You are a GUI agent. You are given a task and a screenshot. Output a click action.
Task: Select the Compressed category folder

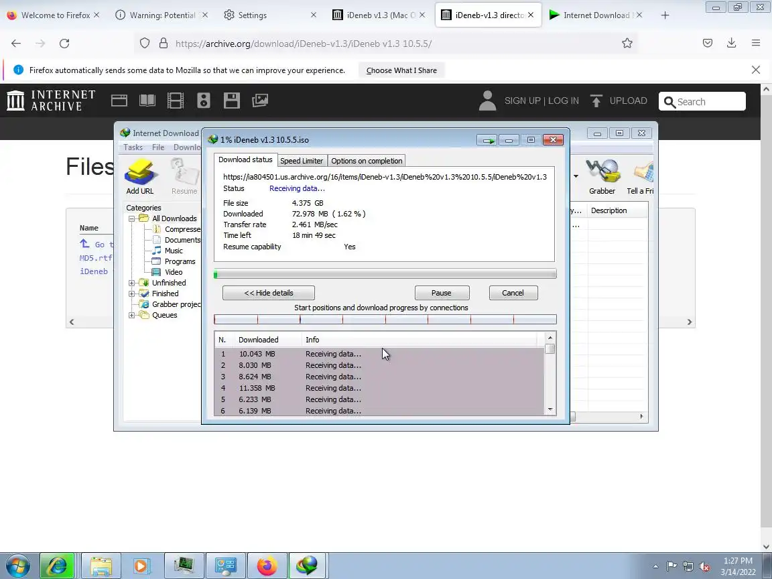182,229
